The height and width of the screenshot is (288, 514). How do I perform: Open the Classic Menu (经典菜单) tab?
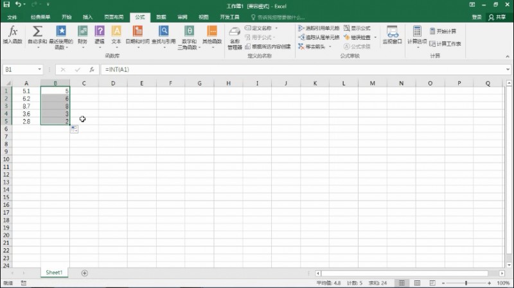pos(40,17)
